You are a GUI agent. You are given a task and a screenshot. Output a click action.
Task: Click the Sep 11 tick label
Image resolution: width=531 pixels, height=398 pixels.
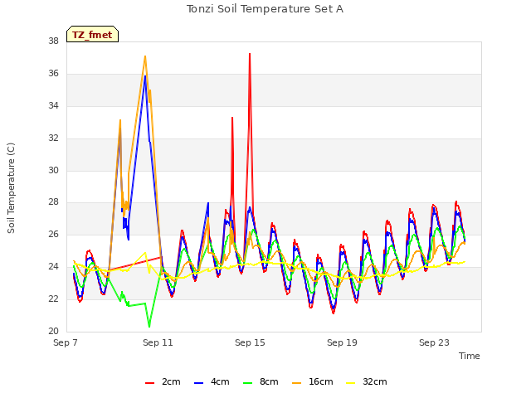[158, 342]
